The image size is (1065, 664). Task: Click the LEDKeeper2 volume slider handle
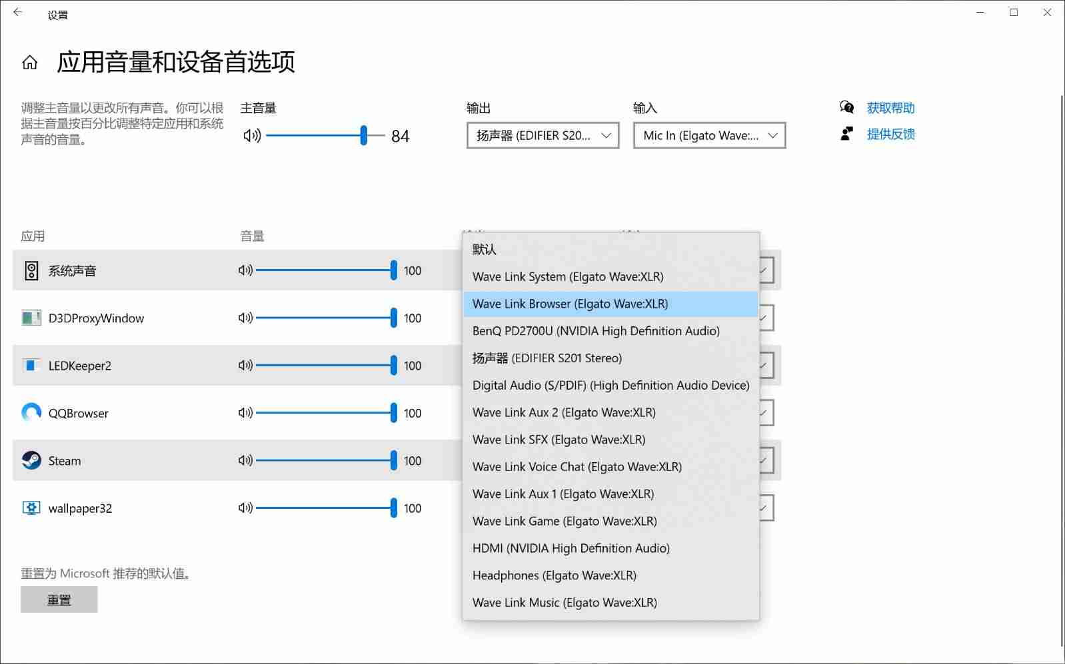394,366
